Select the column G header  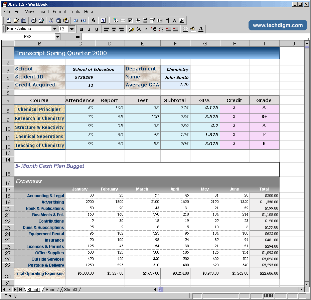205,43
